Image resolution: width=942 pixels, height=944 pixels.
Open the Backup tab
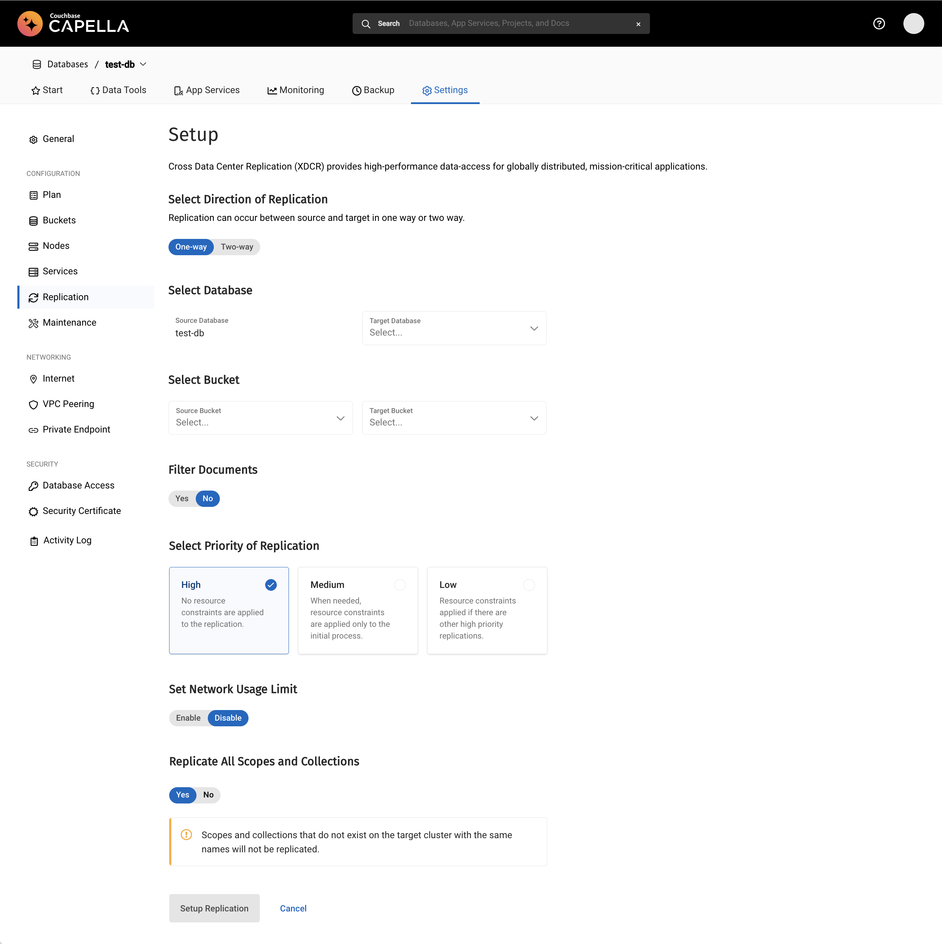click(x=373, y=90)
